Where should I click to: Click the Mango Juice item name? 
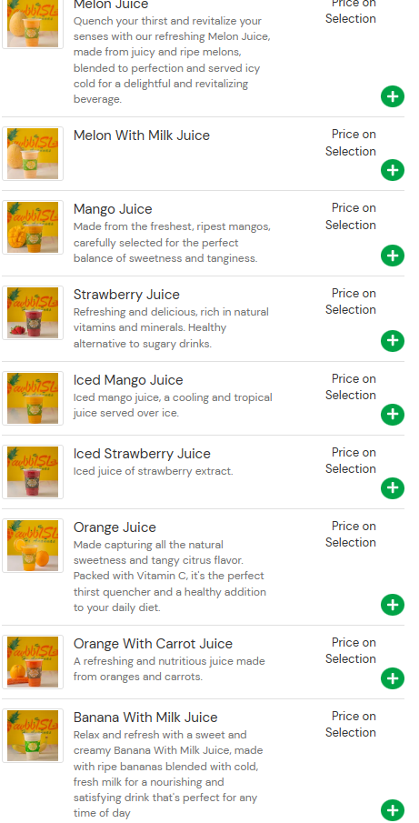coord(113,209)
